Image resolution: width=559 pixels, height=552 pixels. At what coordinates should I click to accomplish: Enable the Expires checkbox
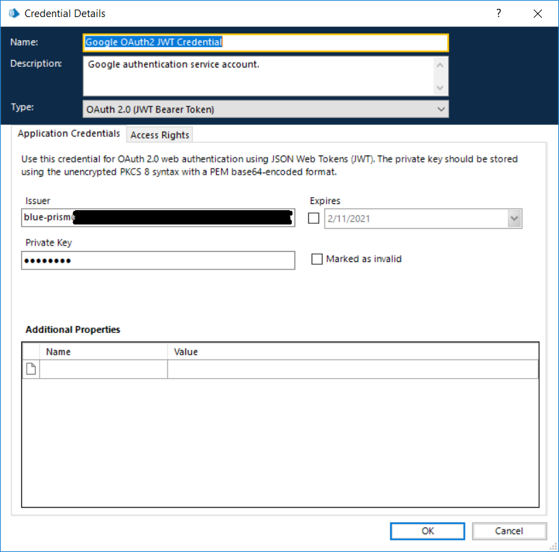(314, 218)
